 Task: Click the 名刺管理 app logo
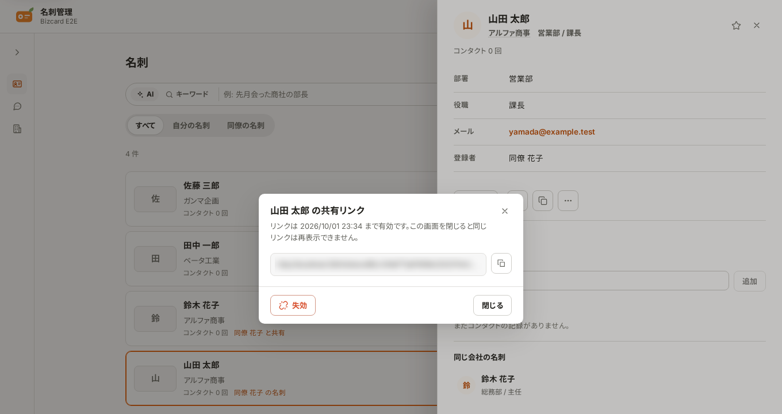[24, 16]
